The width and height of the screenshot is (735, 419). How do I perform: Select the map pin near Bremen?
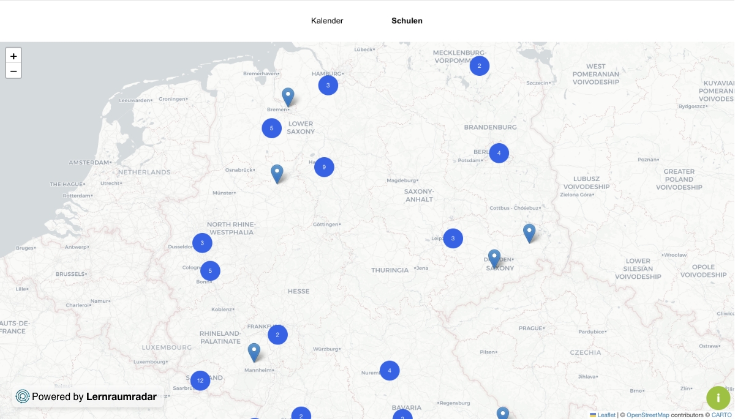pyautogui.click(x=288, y=97)
